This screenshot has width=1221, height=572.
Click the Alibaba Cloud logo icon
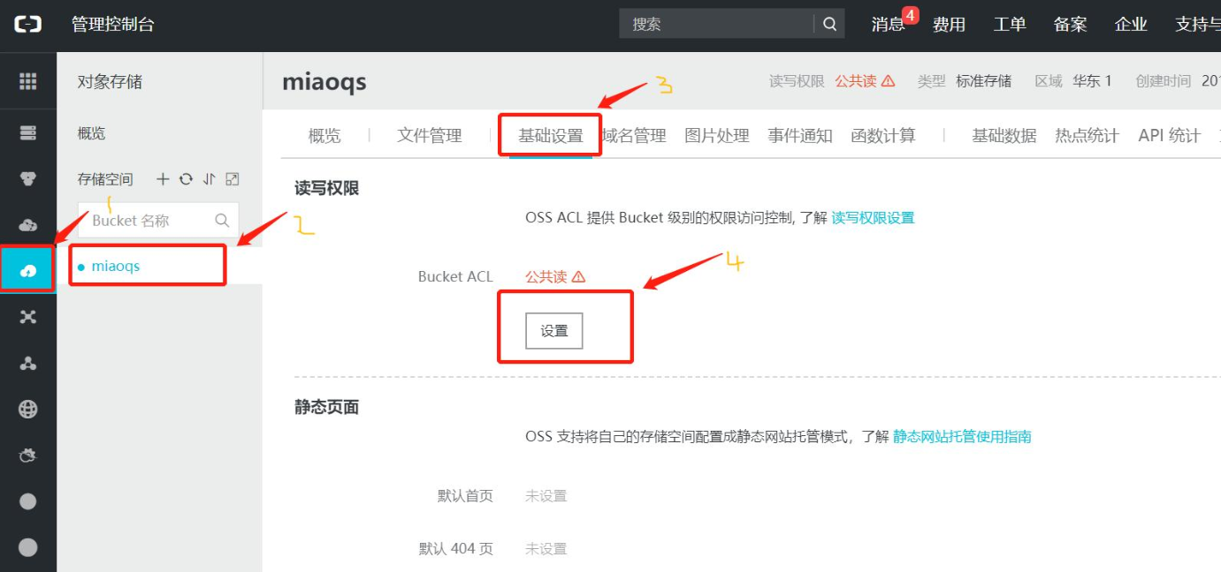27,25
